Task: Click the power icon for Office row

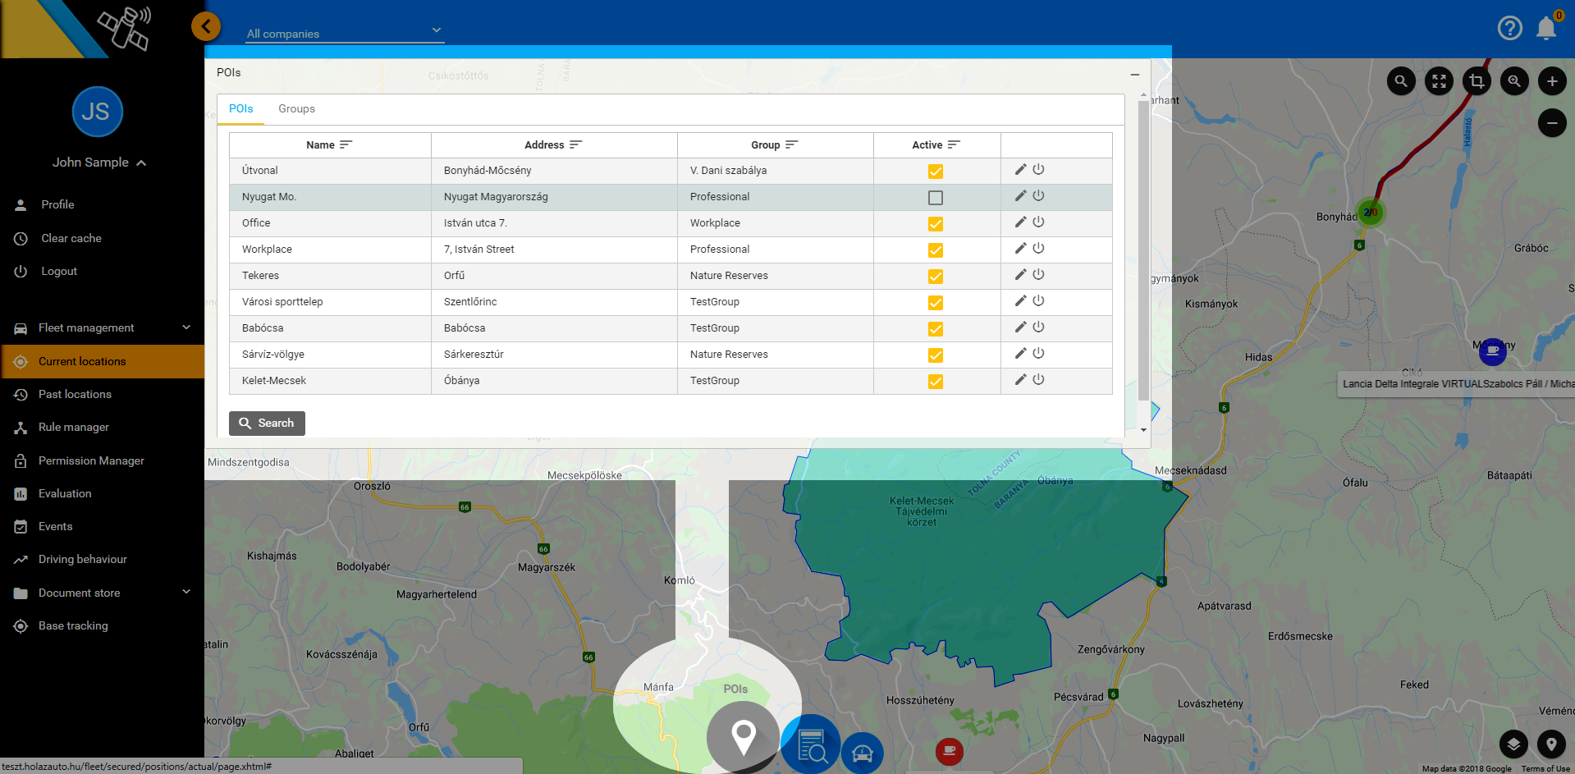Action: tap(1038, 222)
